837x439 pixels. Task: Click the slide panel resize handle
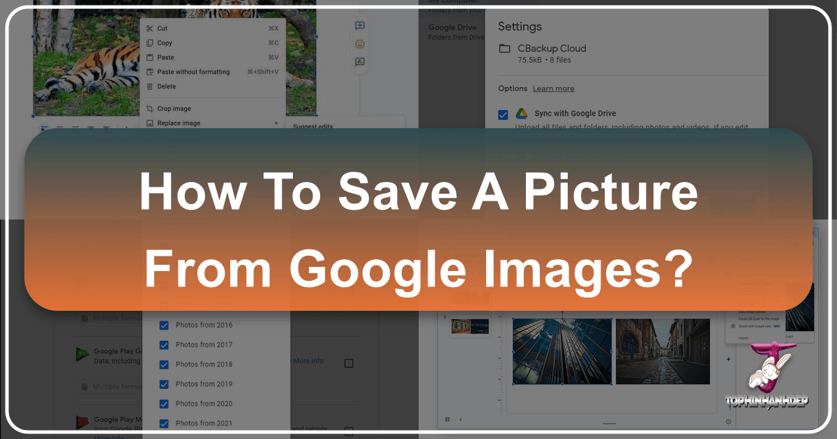610,424
